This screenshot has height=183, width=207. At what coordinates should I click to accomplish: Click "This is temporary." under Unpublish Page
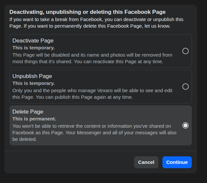point(33,83)
